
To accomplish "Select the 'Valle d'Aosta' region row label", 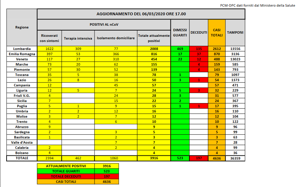I will coord(22,142).
